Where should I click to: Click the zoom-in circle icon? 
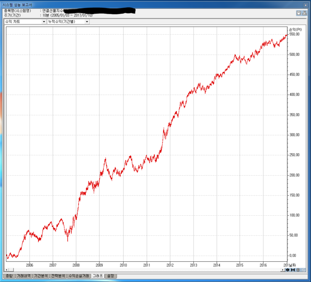pos(298,270)
